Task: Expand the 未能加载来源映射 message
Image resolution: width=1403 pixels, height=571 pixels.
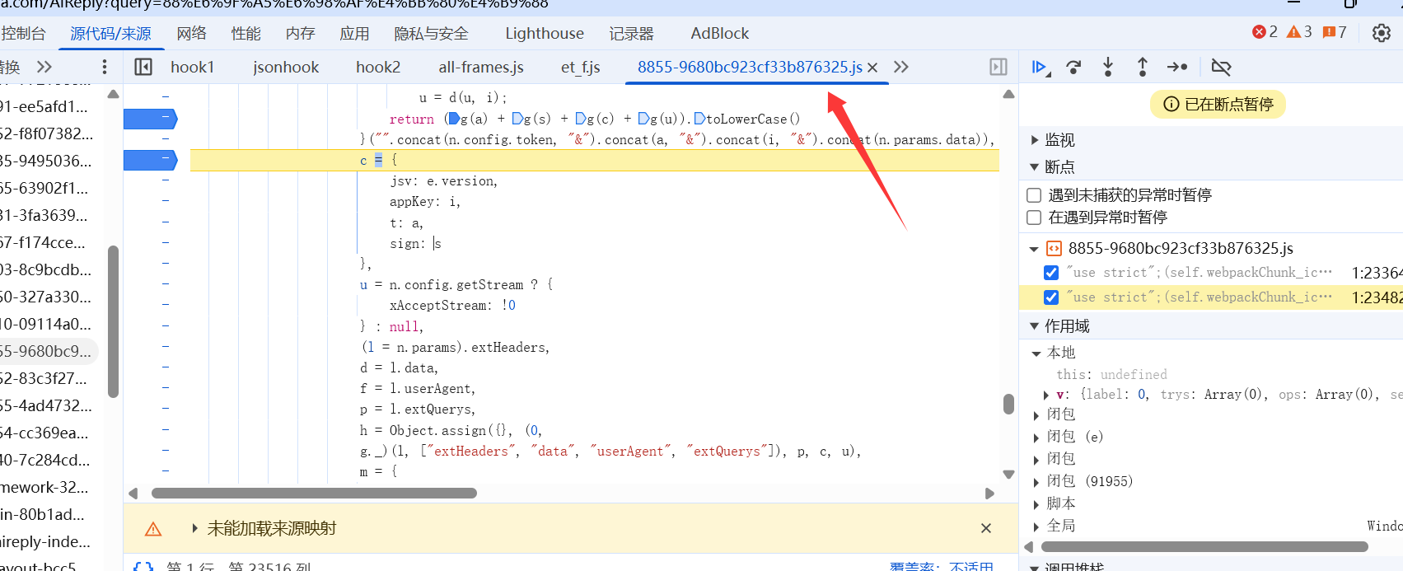Action: [x=195, y=528]
